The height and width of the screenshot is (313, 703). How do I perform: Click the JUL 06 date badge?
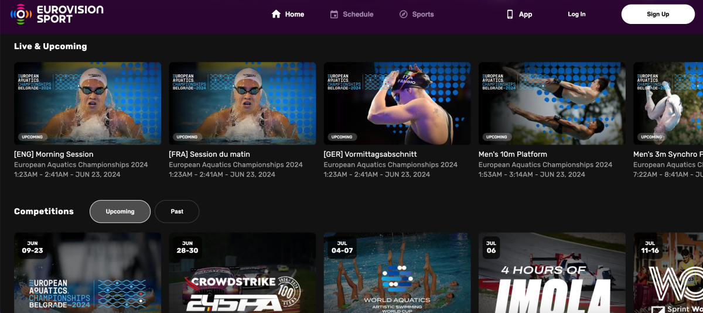click(491, 247)
